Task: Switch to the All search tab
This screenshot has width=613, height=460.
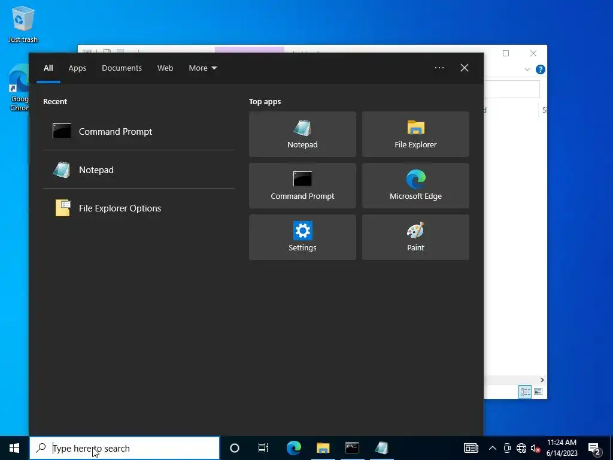Action: 48,68
